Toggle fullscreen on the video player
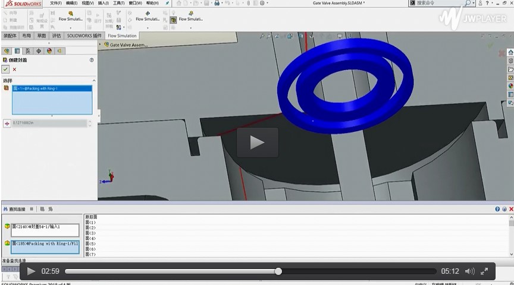The height and width of the screenshot is (285, 514). coord(484,271)
